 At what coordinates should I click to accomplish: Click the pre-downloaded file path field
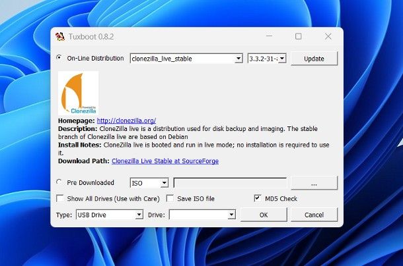(230, 183)
